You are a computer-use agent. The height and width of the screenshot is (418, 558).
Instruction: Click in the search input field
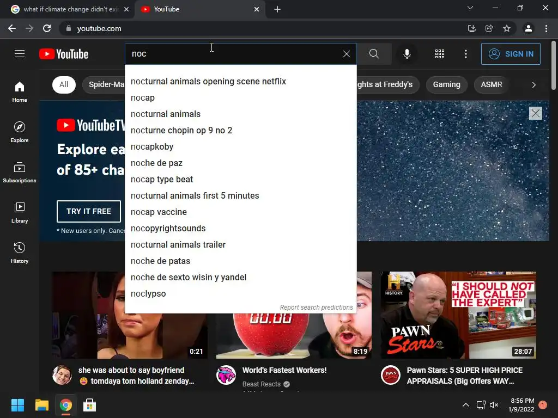[233, 54]
